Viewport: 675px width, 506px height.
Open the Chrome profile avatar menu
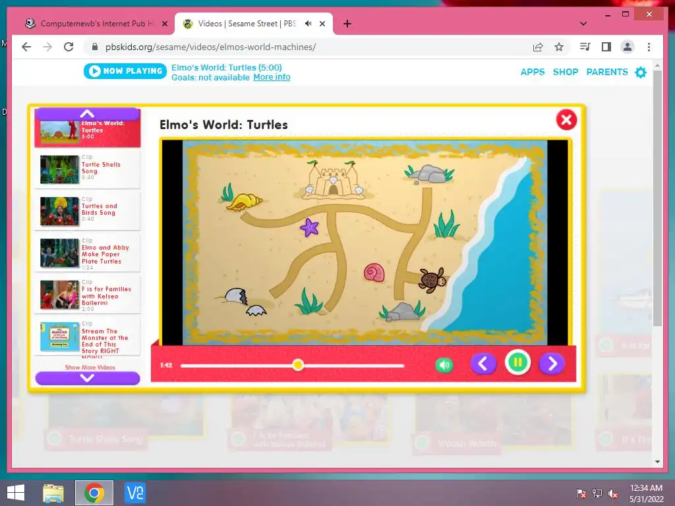pos(628,47)
